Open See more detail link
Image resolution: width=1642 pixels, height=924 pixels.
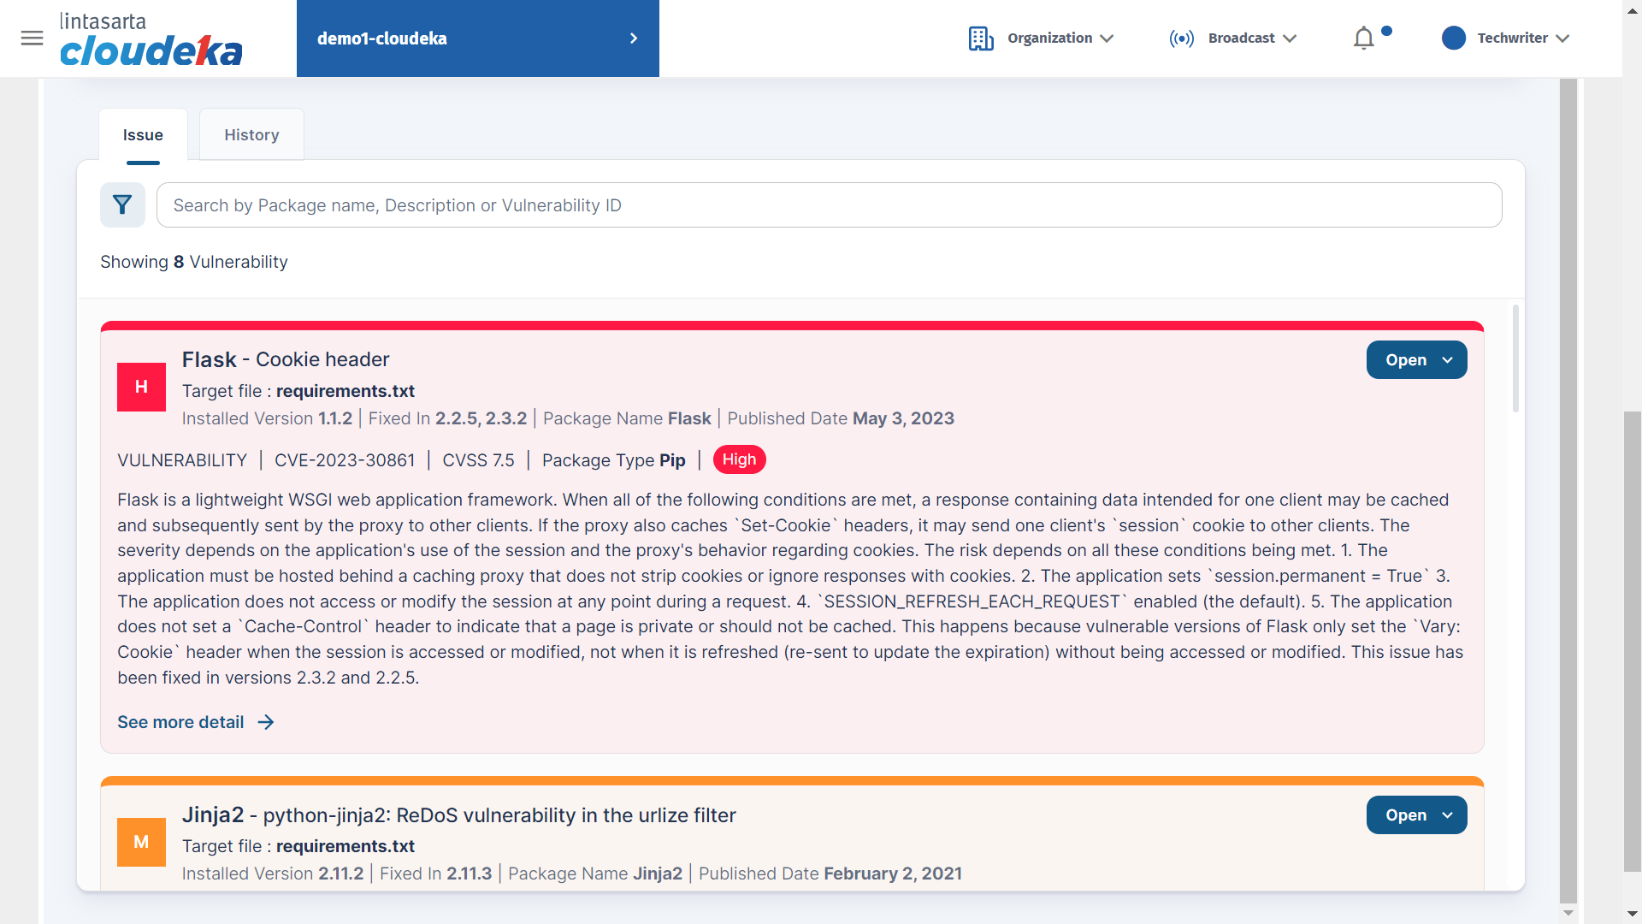(180, 722)
